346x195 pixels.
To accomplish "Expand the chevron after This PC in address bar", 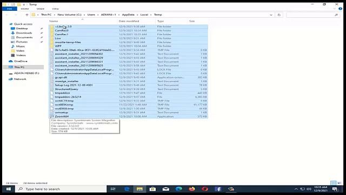I will (x=54, y=15).
